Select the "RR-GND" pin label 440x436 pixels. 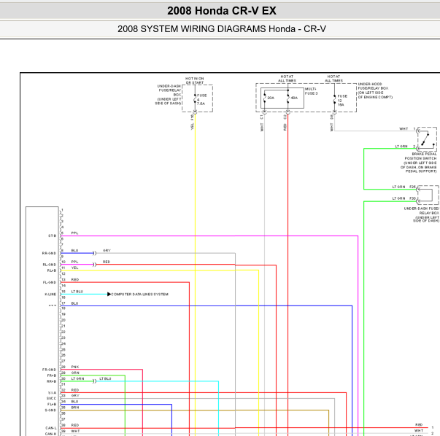(x=49, y=253)
